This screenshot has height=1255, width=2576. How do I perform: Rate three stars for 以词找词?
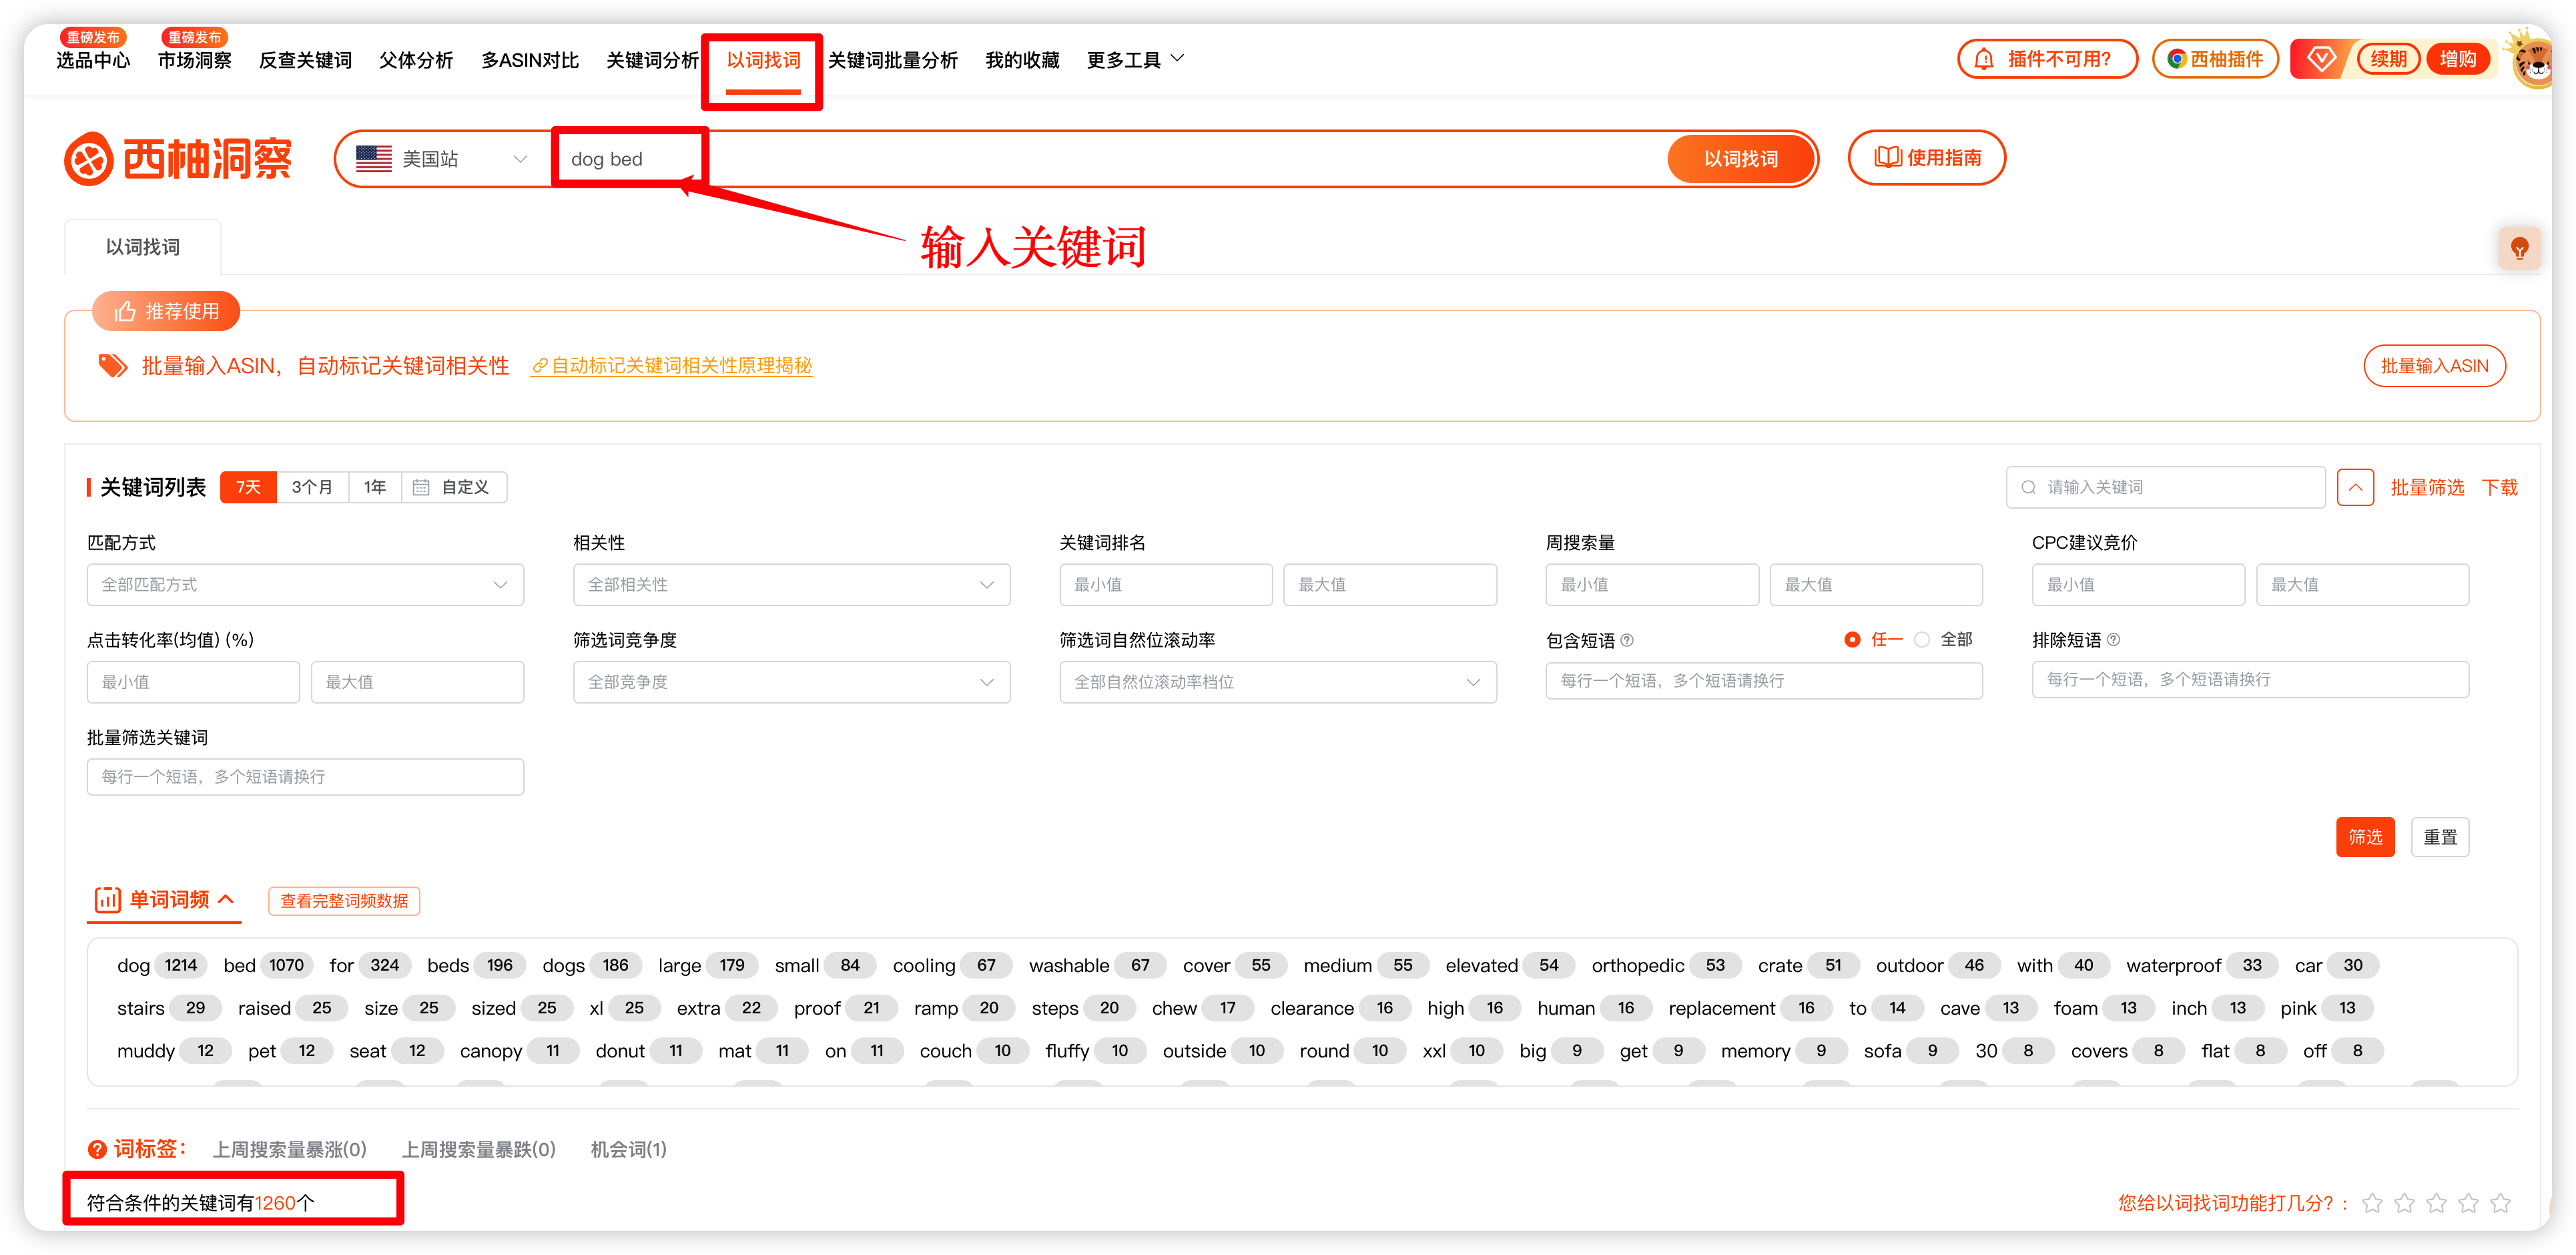pyautogui.click(x=2436, y=1203)
